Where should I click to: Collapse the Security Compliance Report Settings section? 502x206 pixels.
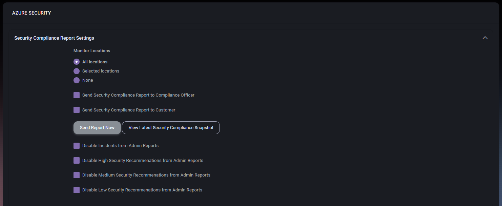click(x=485, y=38)
